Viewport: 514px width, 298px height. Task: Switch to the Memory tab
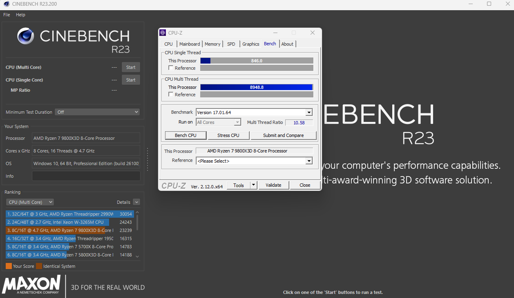212,44
